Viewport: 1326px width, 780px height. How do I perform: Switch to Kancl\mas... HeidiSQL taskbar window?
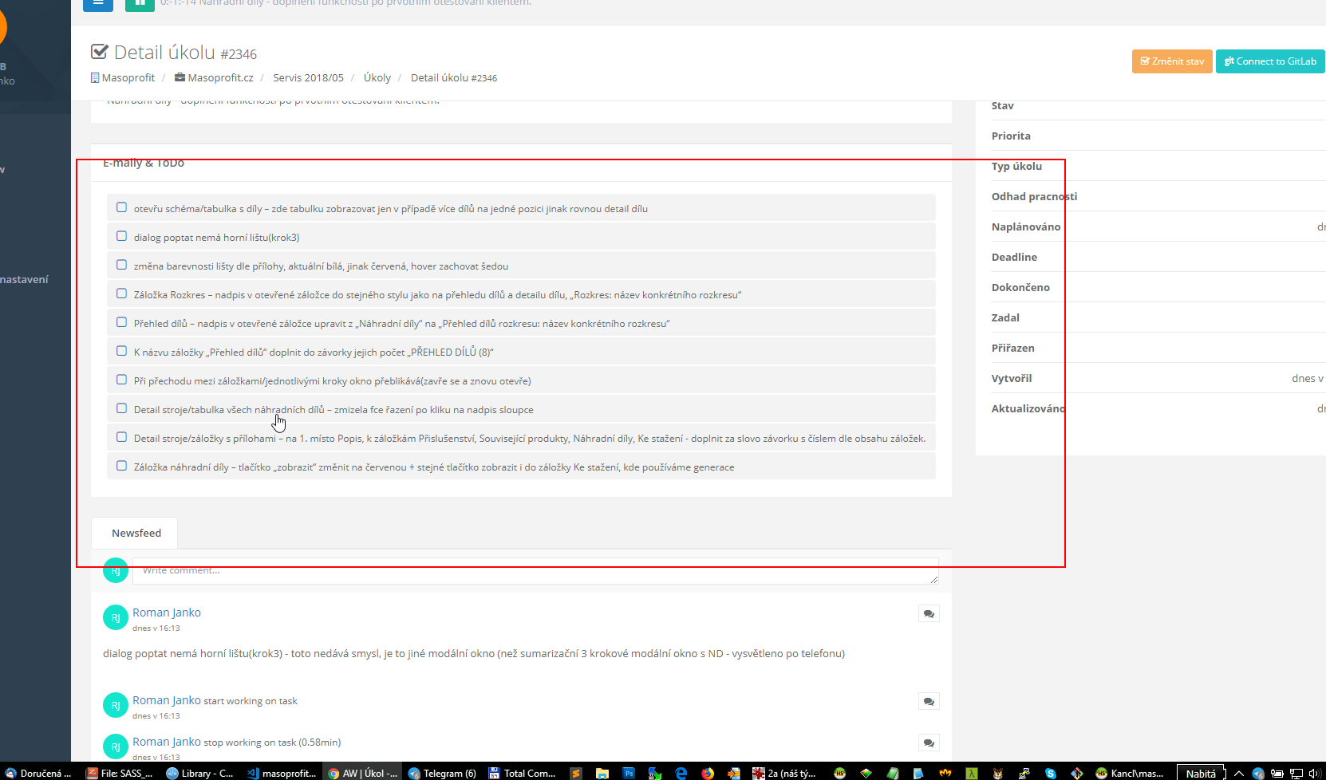click(1131, 772)
